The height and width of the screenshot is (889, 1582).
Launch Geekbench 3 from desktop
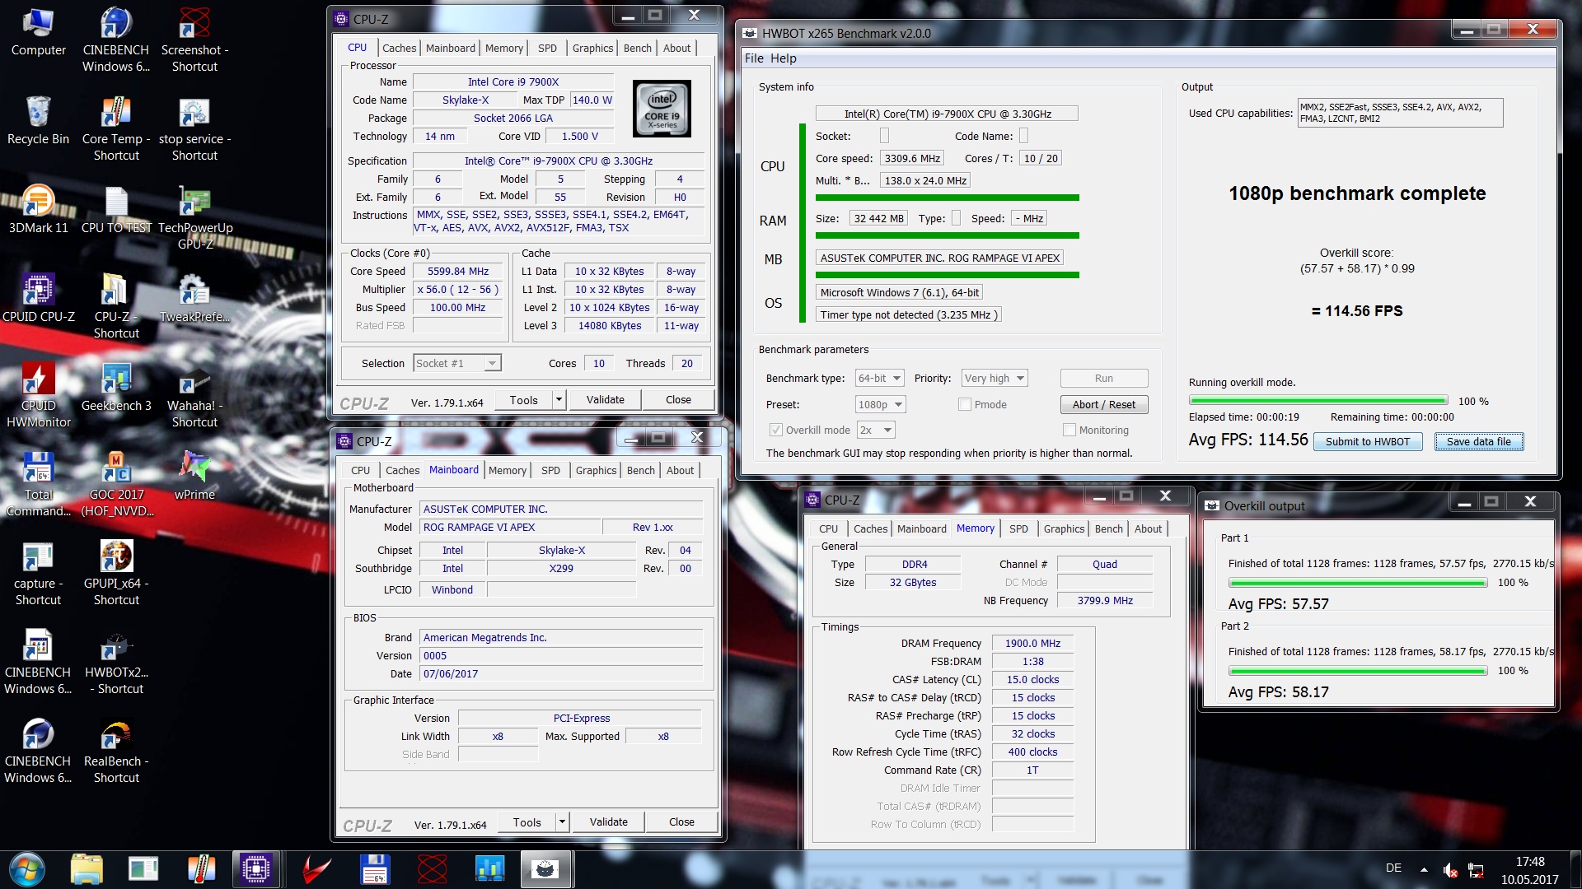pos(116,388)
